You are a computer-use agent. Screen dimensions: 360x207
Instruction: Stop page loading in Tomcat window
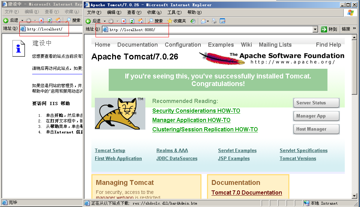(124, 21)
